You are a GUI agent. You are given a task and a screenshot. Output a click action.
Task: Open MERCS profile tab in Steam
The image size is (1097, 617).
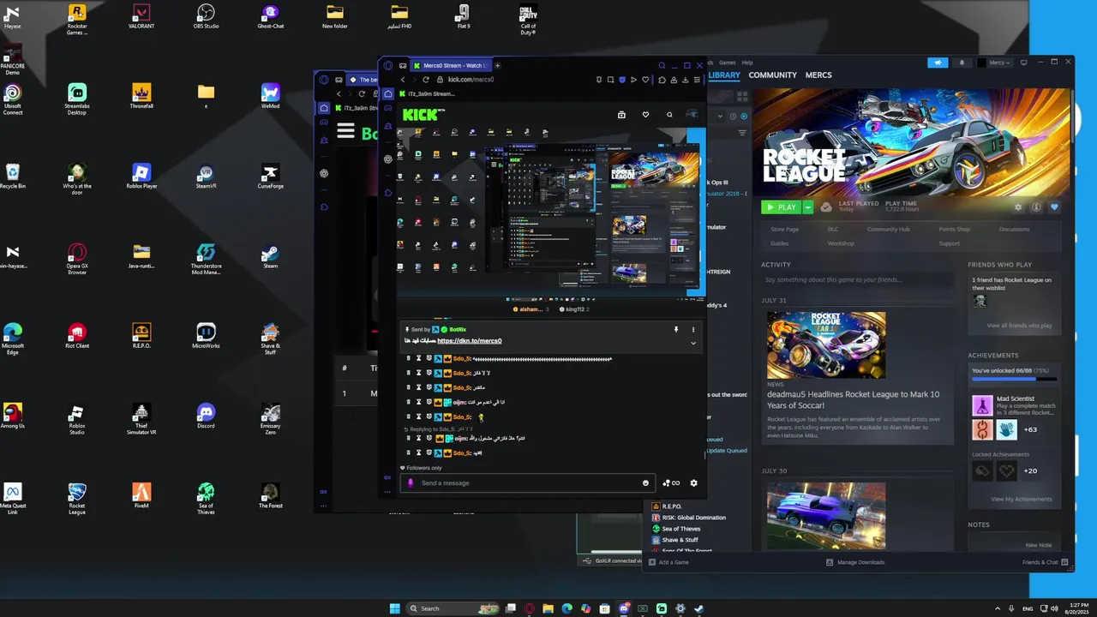coord(818,75)
